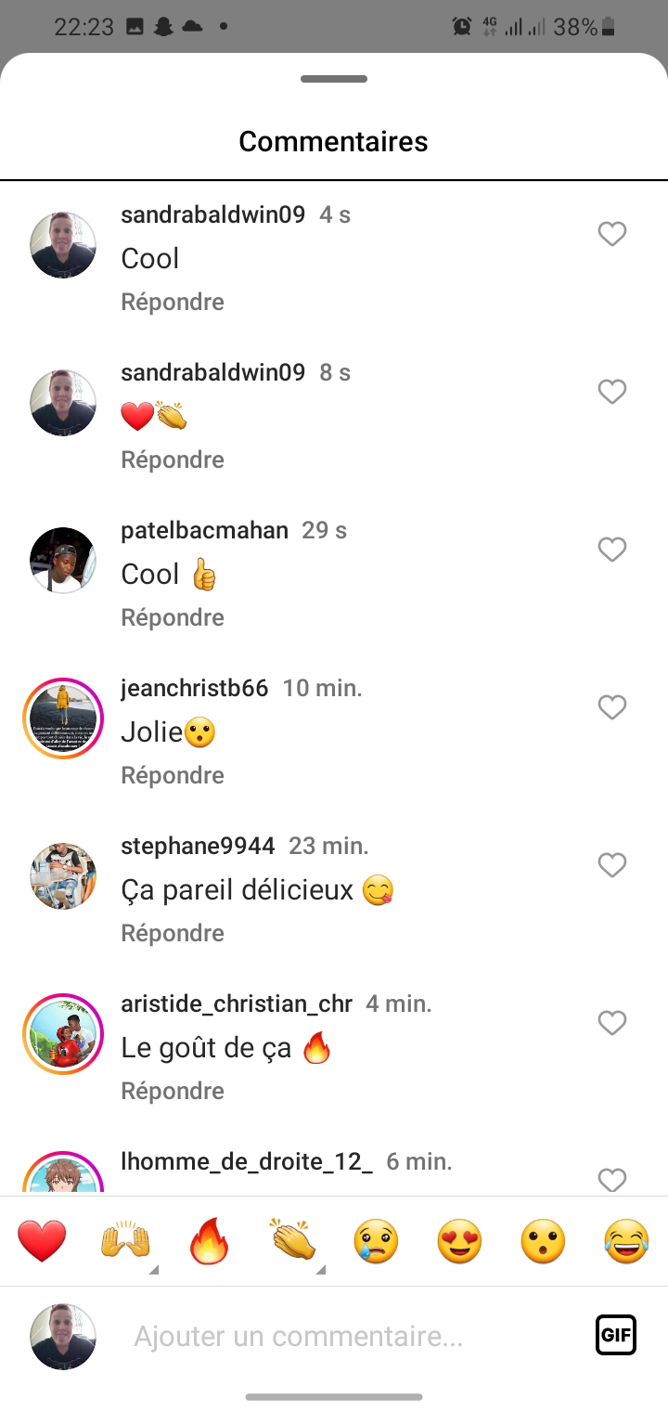Like jeanchristb66's "Jolie" comment

coord(611,708)
